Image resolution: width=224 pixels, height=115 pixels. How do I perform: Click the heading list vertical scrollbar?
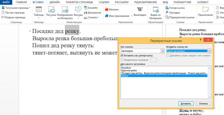(x=209, y=82)
